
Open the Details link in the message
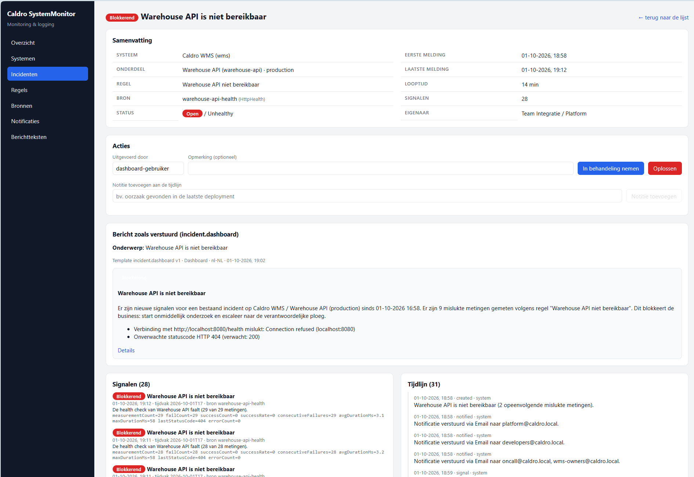tap(126, 351)
